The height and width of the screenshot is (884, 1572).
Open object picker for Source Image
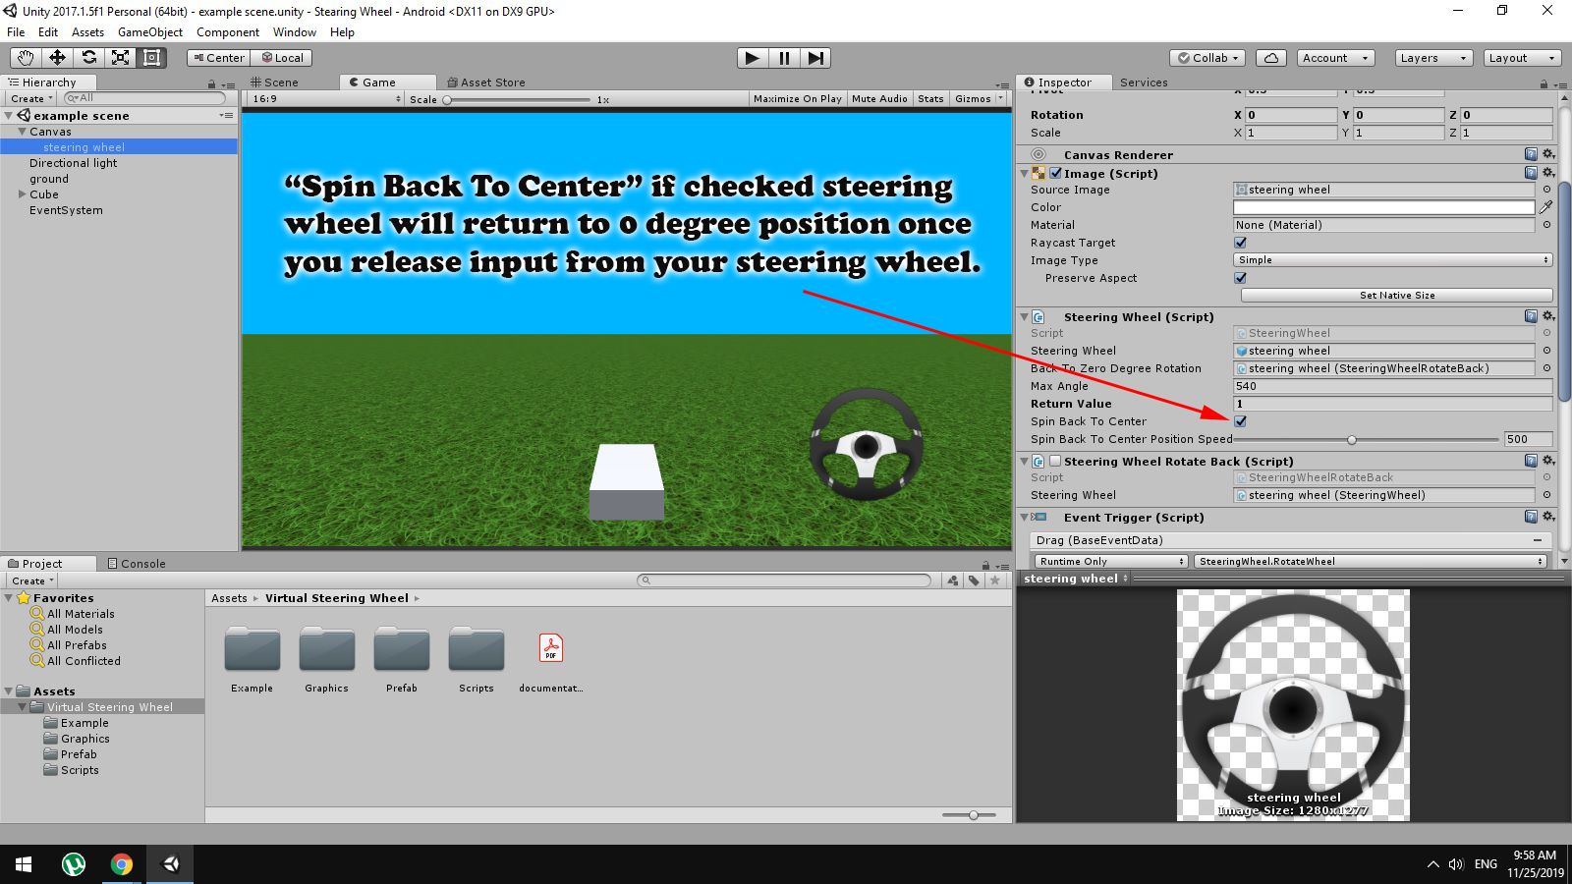coord(1546,190)
